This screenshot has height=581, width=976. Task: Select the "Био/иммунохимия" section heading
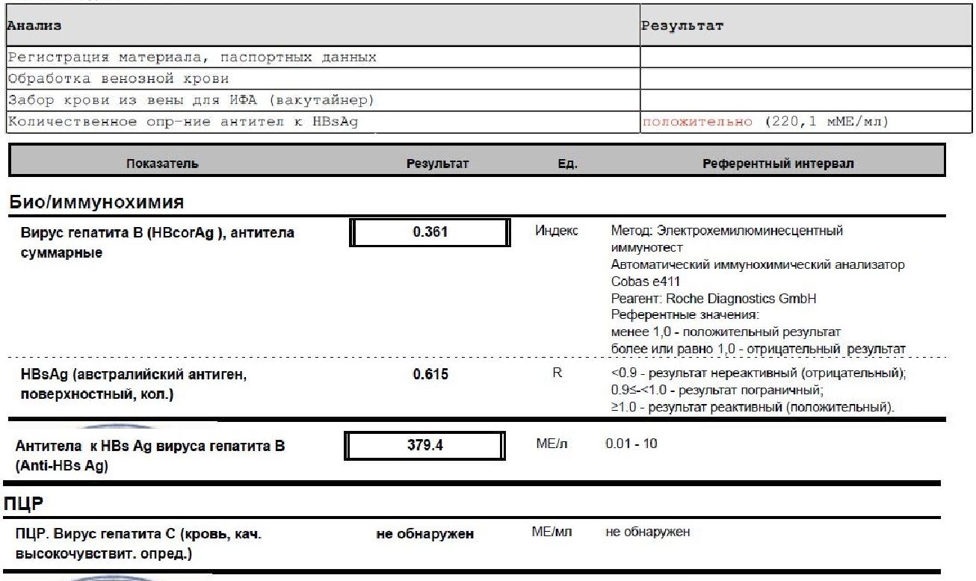click(x=97, y=202)
